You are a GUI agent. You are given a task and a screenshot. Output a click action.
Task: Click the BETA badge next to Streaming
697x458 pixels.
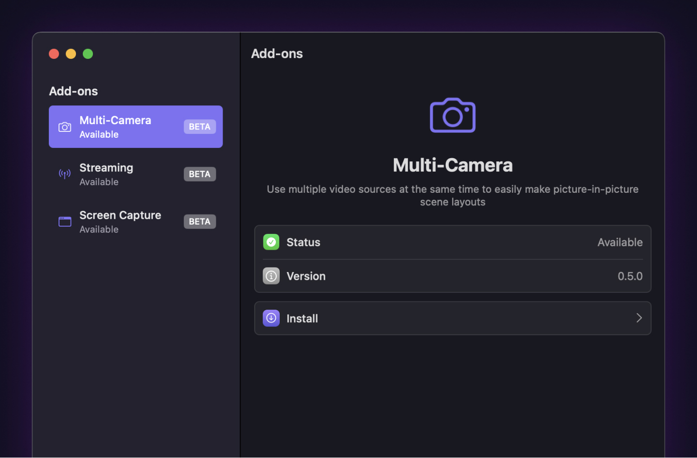(x=200, y=174)
